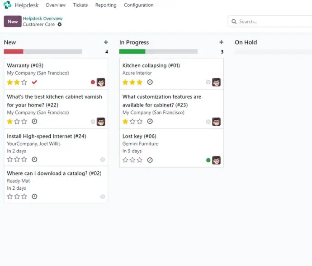Viewport: 312px width, 266px height.
Task: Open ticket 'Where can I download a catalog? (#02)'
Action: [x=56, y=185]
